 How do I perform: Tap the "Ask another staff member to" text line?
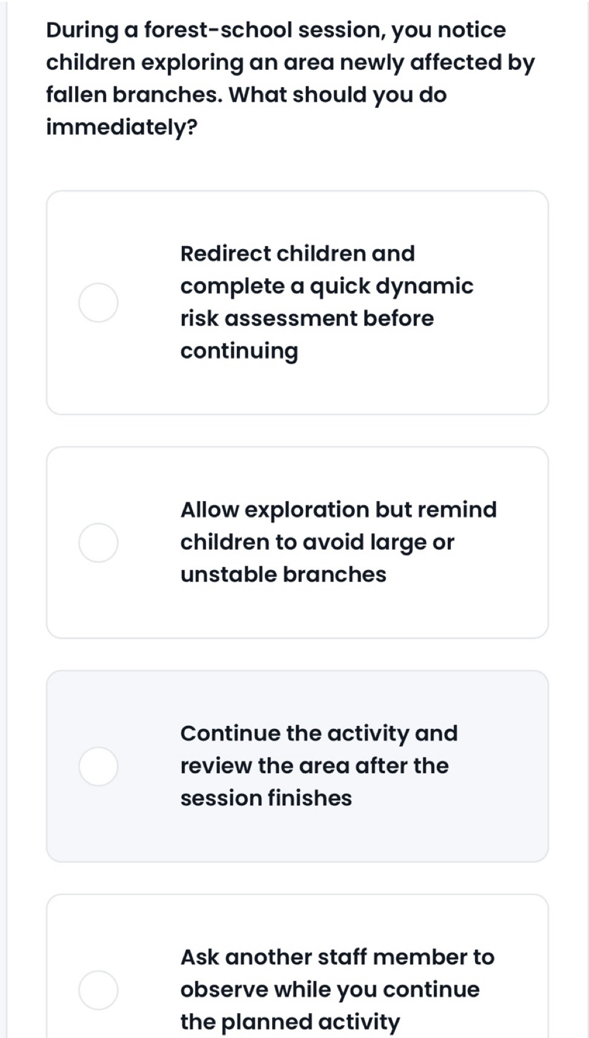click(338, 957)
